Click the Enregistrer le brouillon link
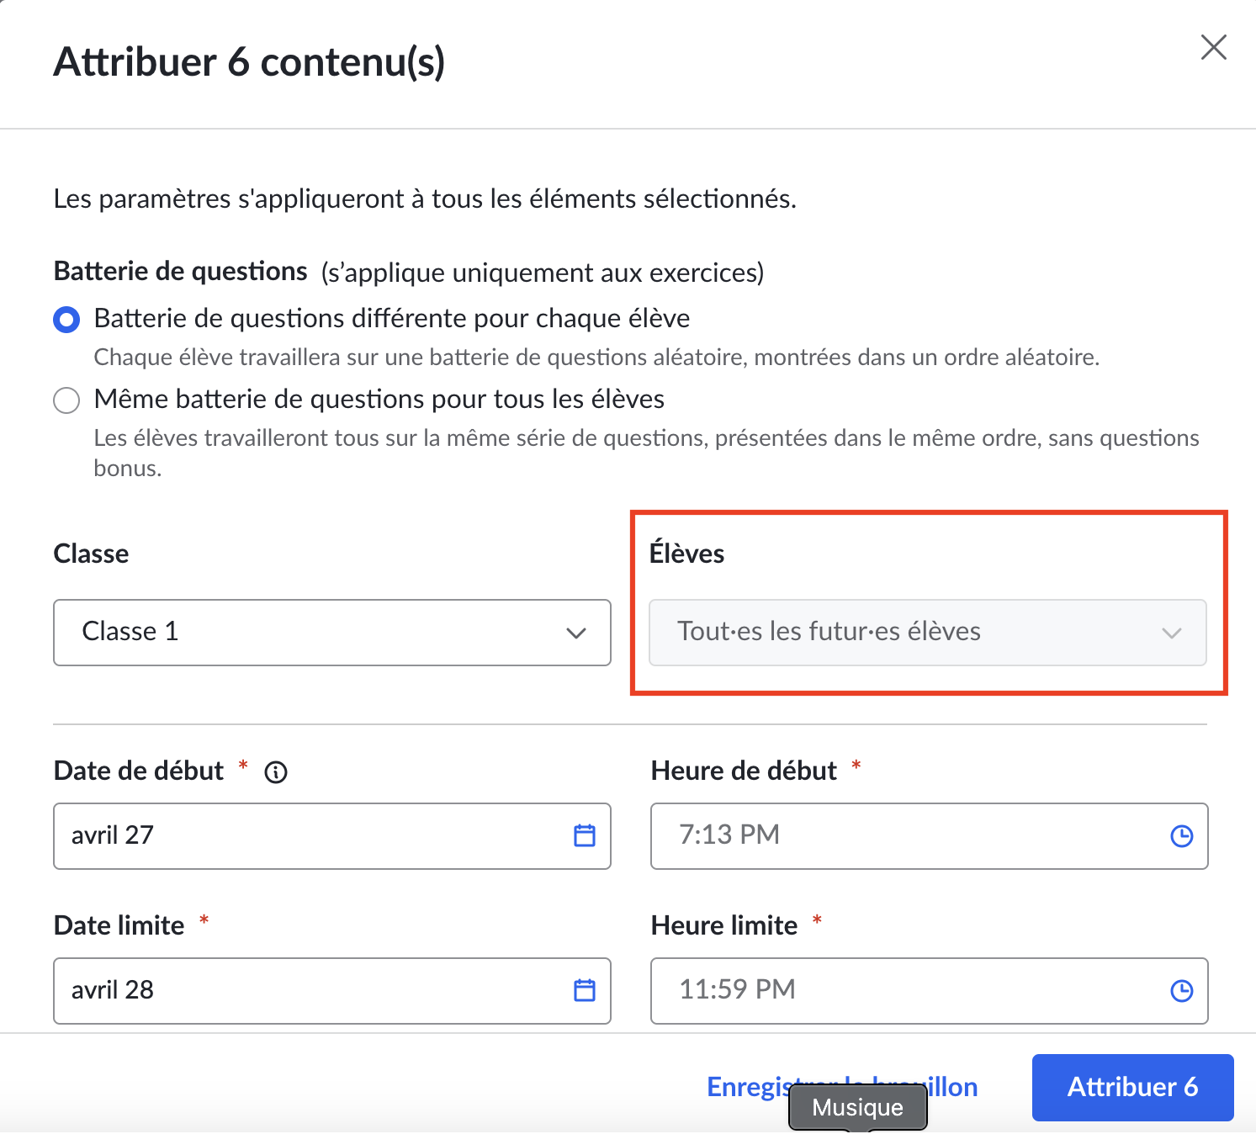Screen dimensions: 1256x1134 pos(842,1086)
